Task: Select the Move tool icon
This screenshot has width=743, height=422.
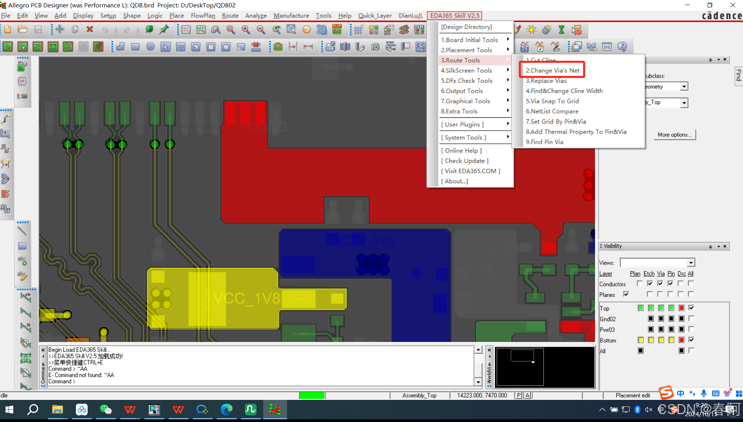Action: tap(60, 30)
